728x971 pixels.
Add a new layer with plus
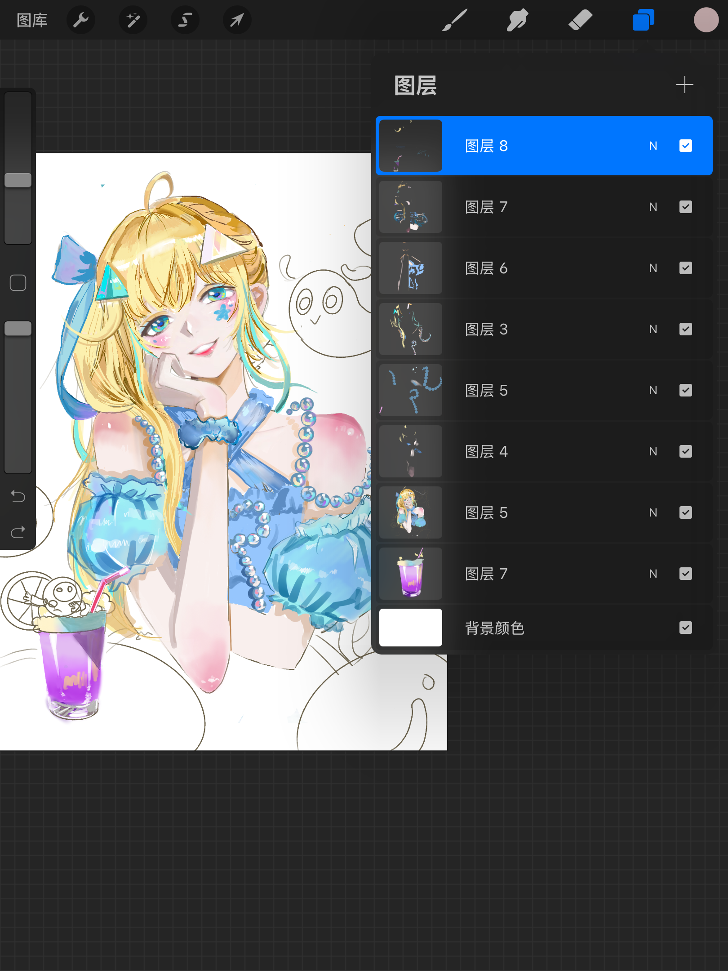(685, 85)
